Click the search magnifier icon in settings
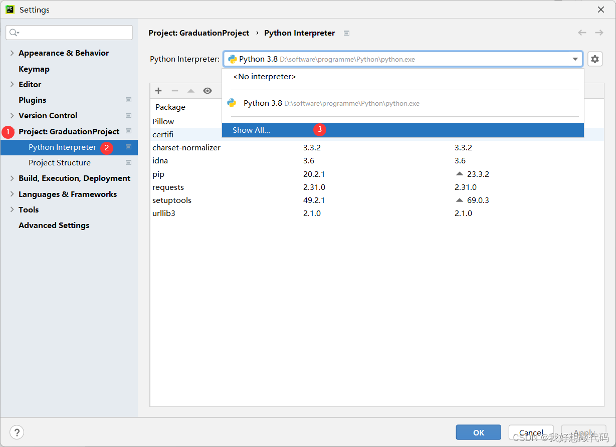 coord(14,33)
